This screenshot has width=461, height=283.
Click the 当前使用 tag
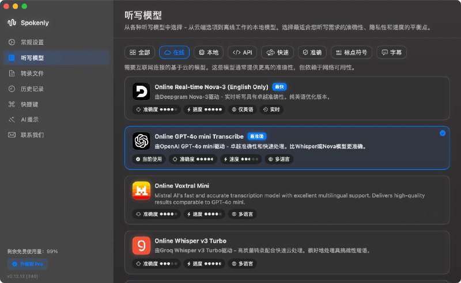tap(149, 159)
